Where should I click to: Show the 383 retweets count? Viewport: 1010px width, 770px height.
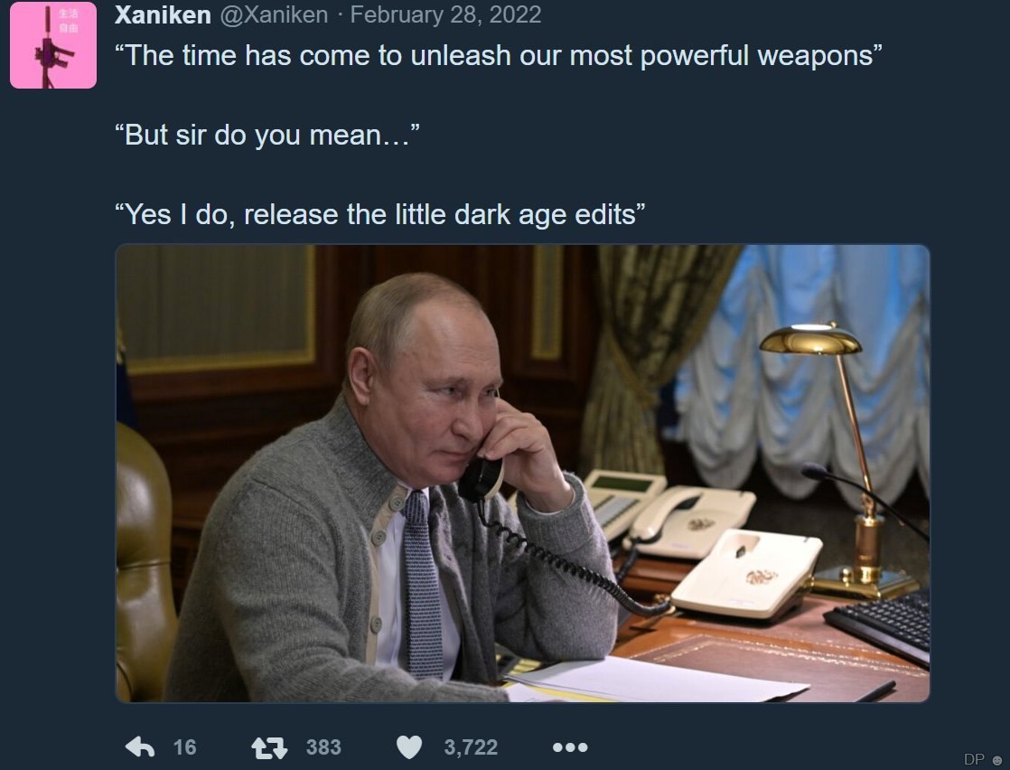coord(323,747)
